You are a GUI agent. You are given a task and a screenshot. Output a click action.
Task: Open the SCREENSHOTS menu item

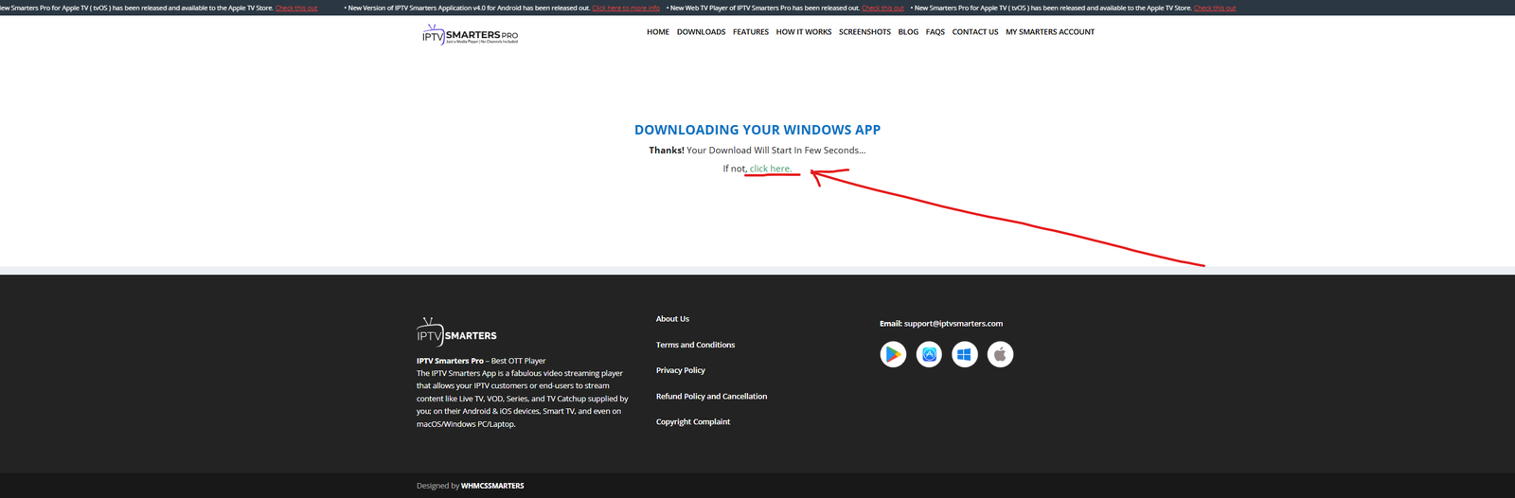(864, 32)
